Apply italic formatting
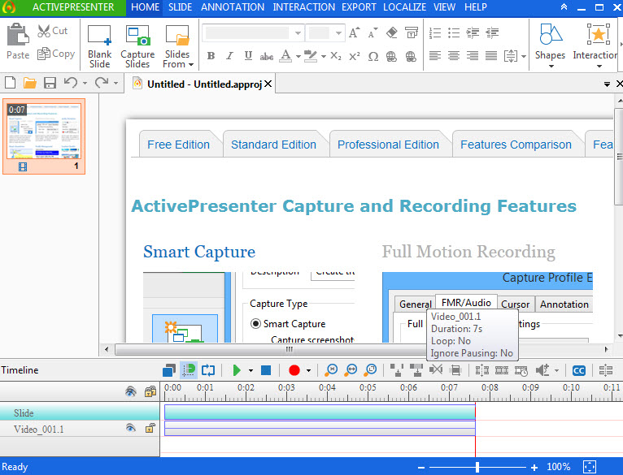This screenshot has width=623, height=475. click(229, 56)
